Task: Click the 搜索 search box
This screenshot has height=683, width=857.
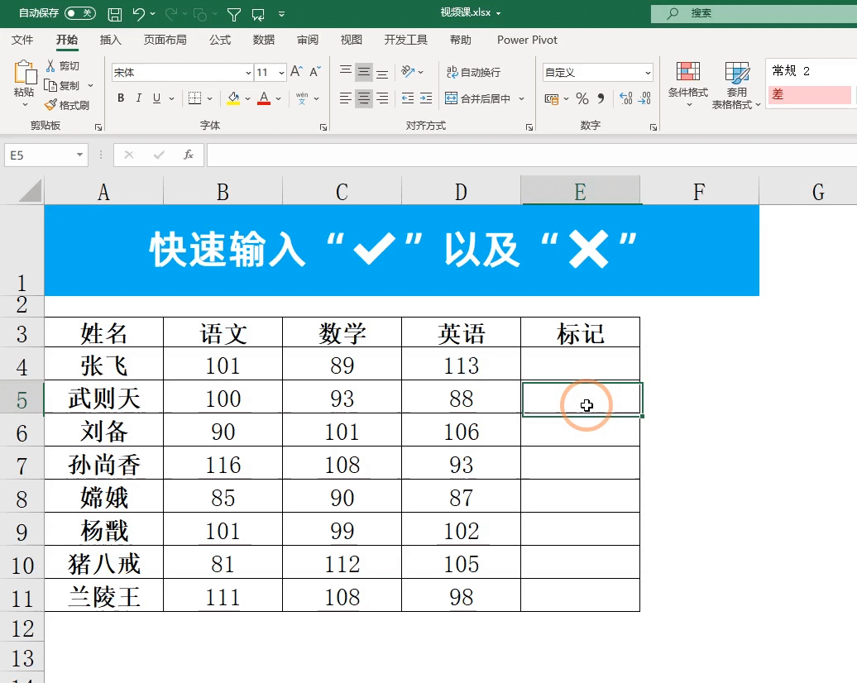Action: tap(754, 14)
